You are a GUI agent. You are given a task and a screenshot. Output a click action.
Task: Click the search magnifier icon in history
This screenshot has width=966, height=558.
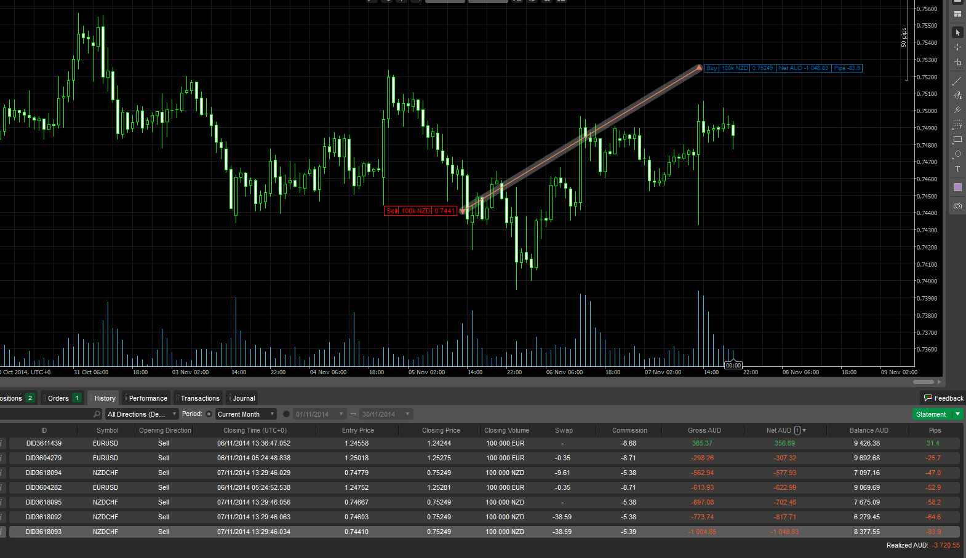click(x=97, y=414)
